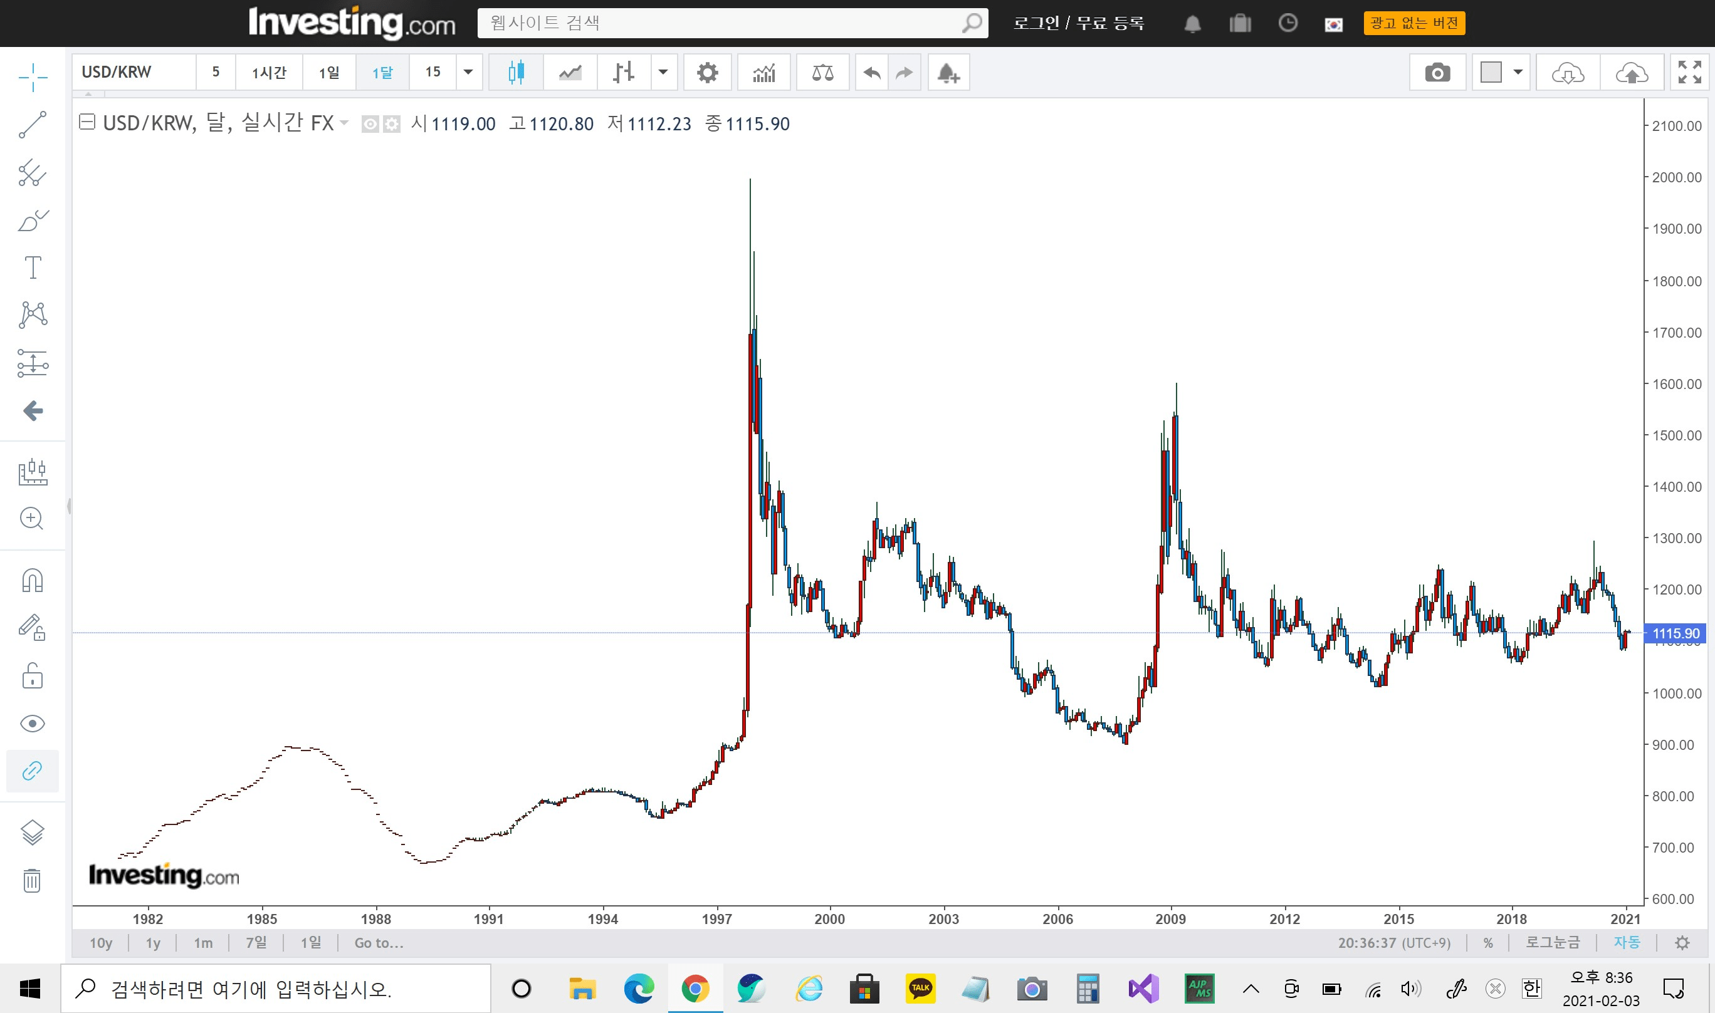
Task: Expand the interval dropdown arrow
Action: (x=468, y=73)
